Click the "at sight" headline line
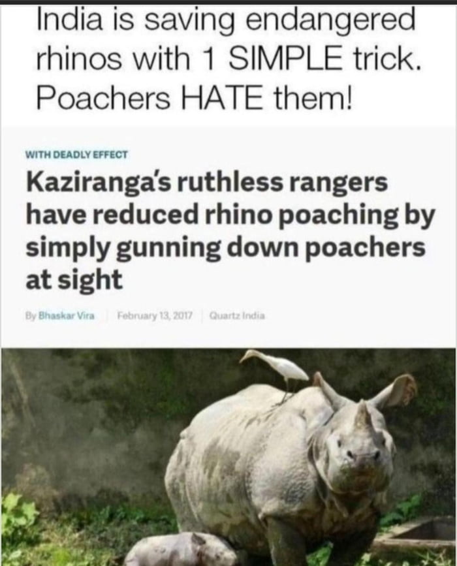Viewport: 457px width, 566px height. click(x=74, y=279)
